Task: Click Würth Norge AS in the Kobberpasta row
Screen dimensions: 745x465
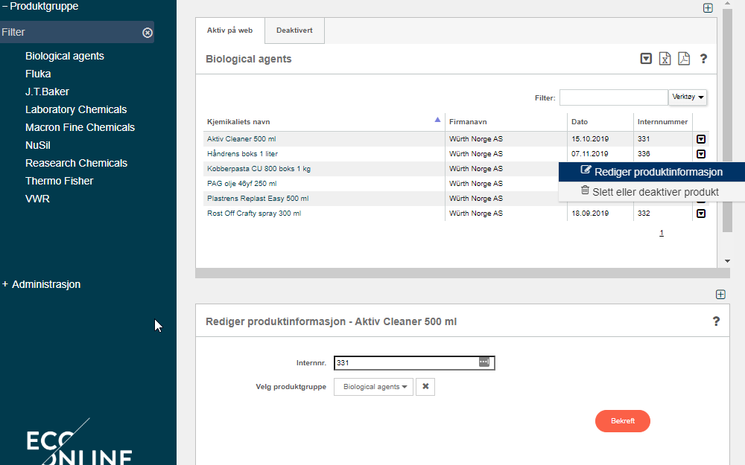Action: tap(475, 169)
